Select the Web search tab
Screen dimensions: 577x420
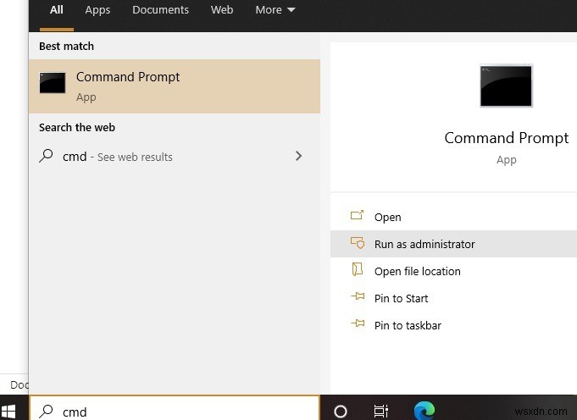point(222,10)
